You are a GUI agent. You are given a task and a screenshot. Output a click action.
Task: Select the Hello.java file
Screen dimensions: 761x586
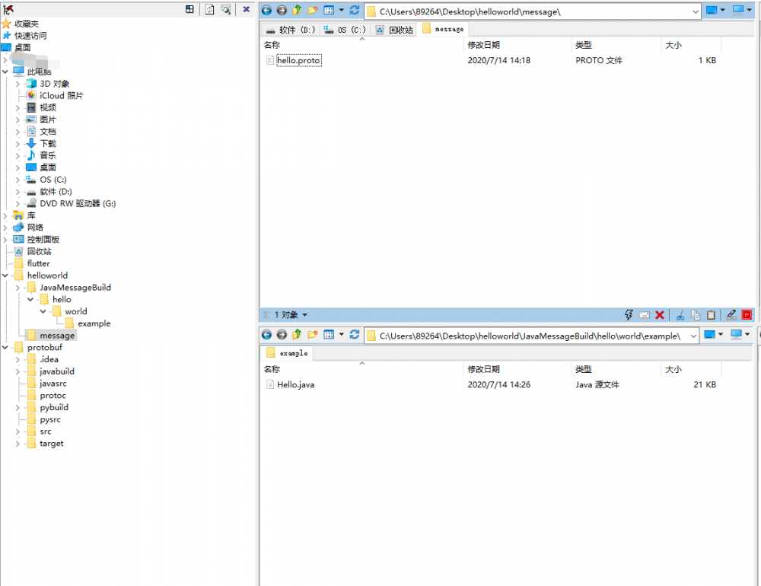(x=295, y=384)
